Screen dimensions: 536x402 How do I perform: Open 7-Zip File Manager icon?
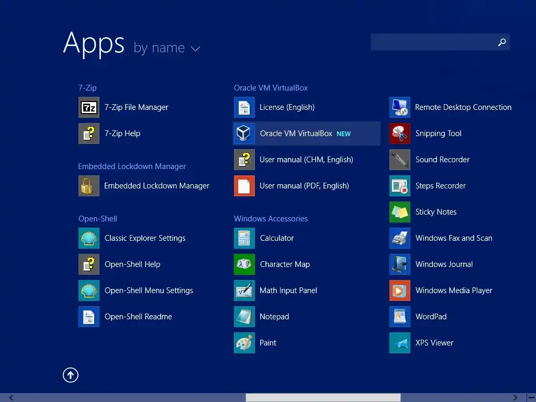point(89,107)
